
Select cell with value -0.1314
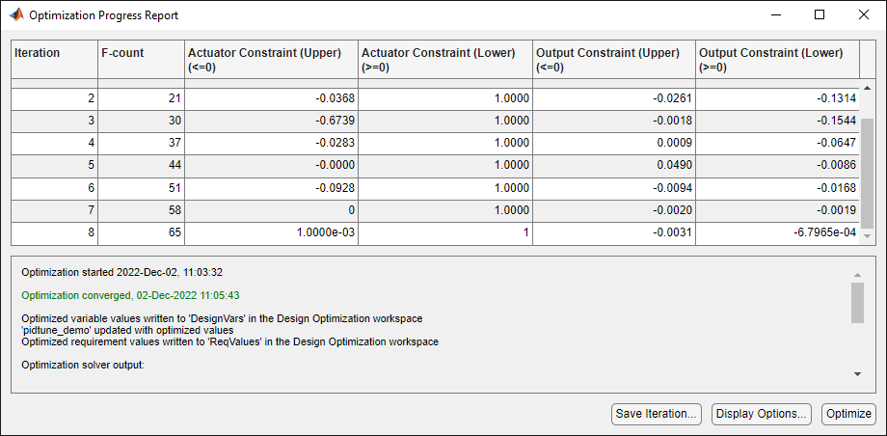coord(778,98)
